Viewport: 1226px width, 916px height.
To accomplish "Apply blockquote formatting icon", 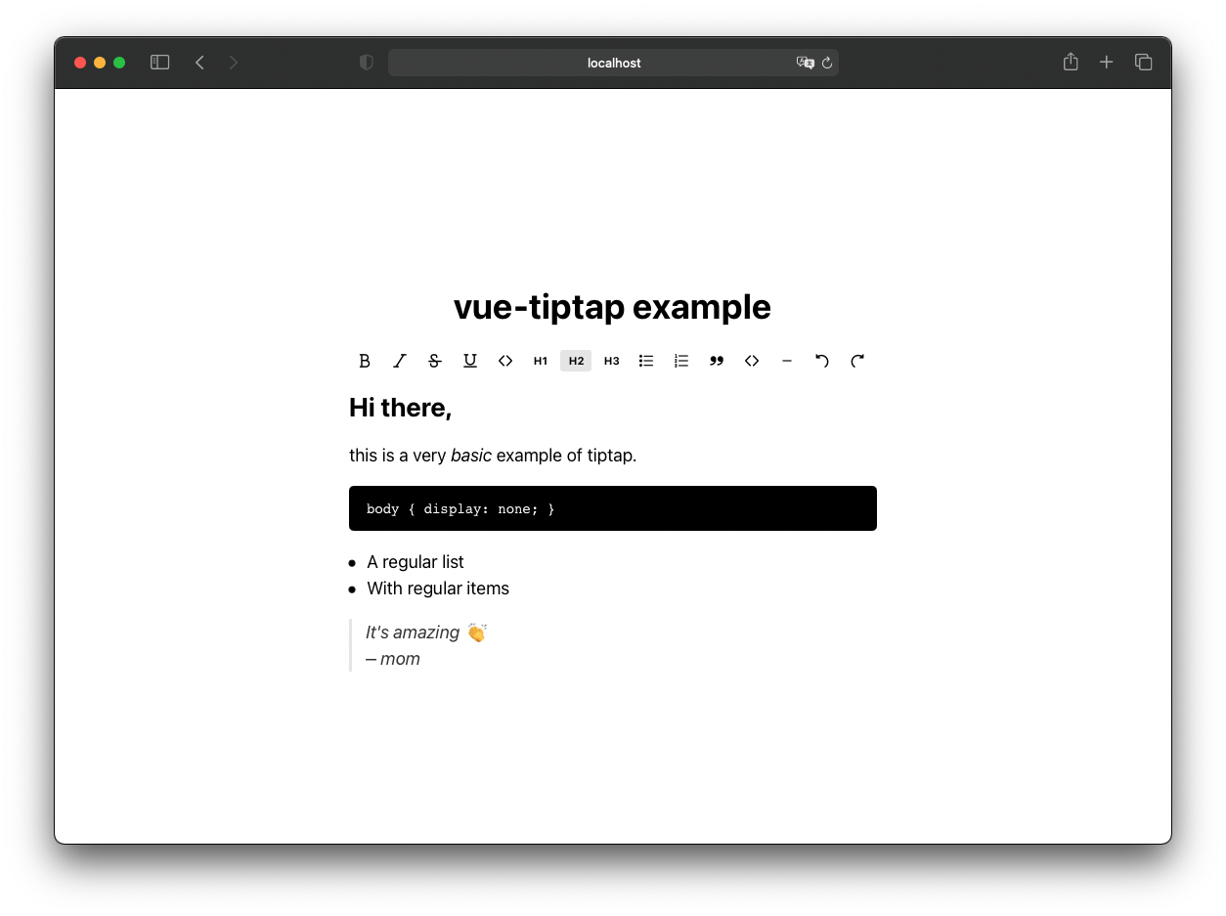I will [x=717, y=361].
